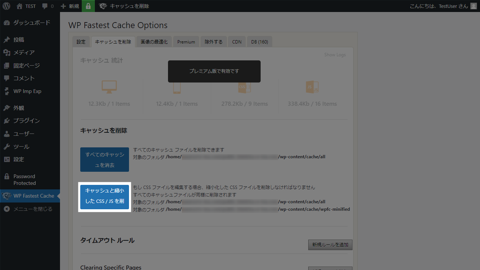Click the desktop monitor cache statistic icon
This screenshot has width=480, height=270.
[x=109, y=87]
